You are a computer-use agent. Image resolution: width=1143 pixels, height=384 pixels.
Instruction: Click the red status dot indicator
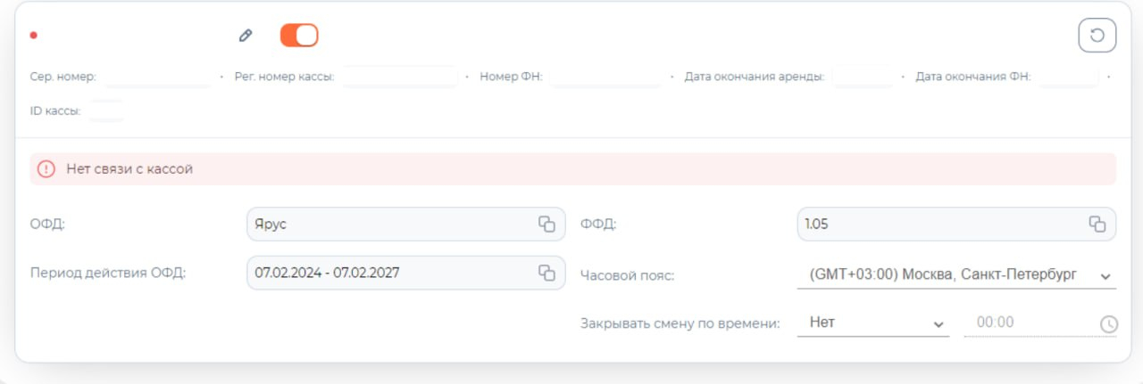[x=34, y=36]
